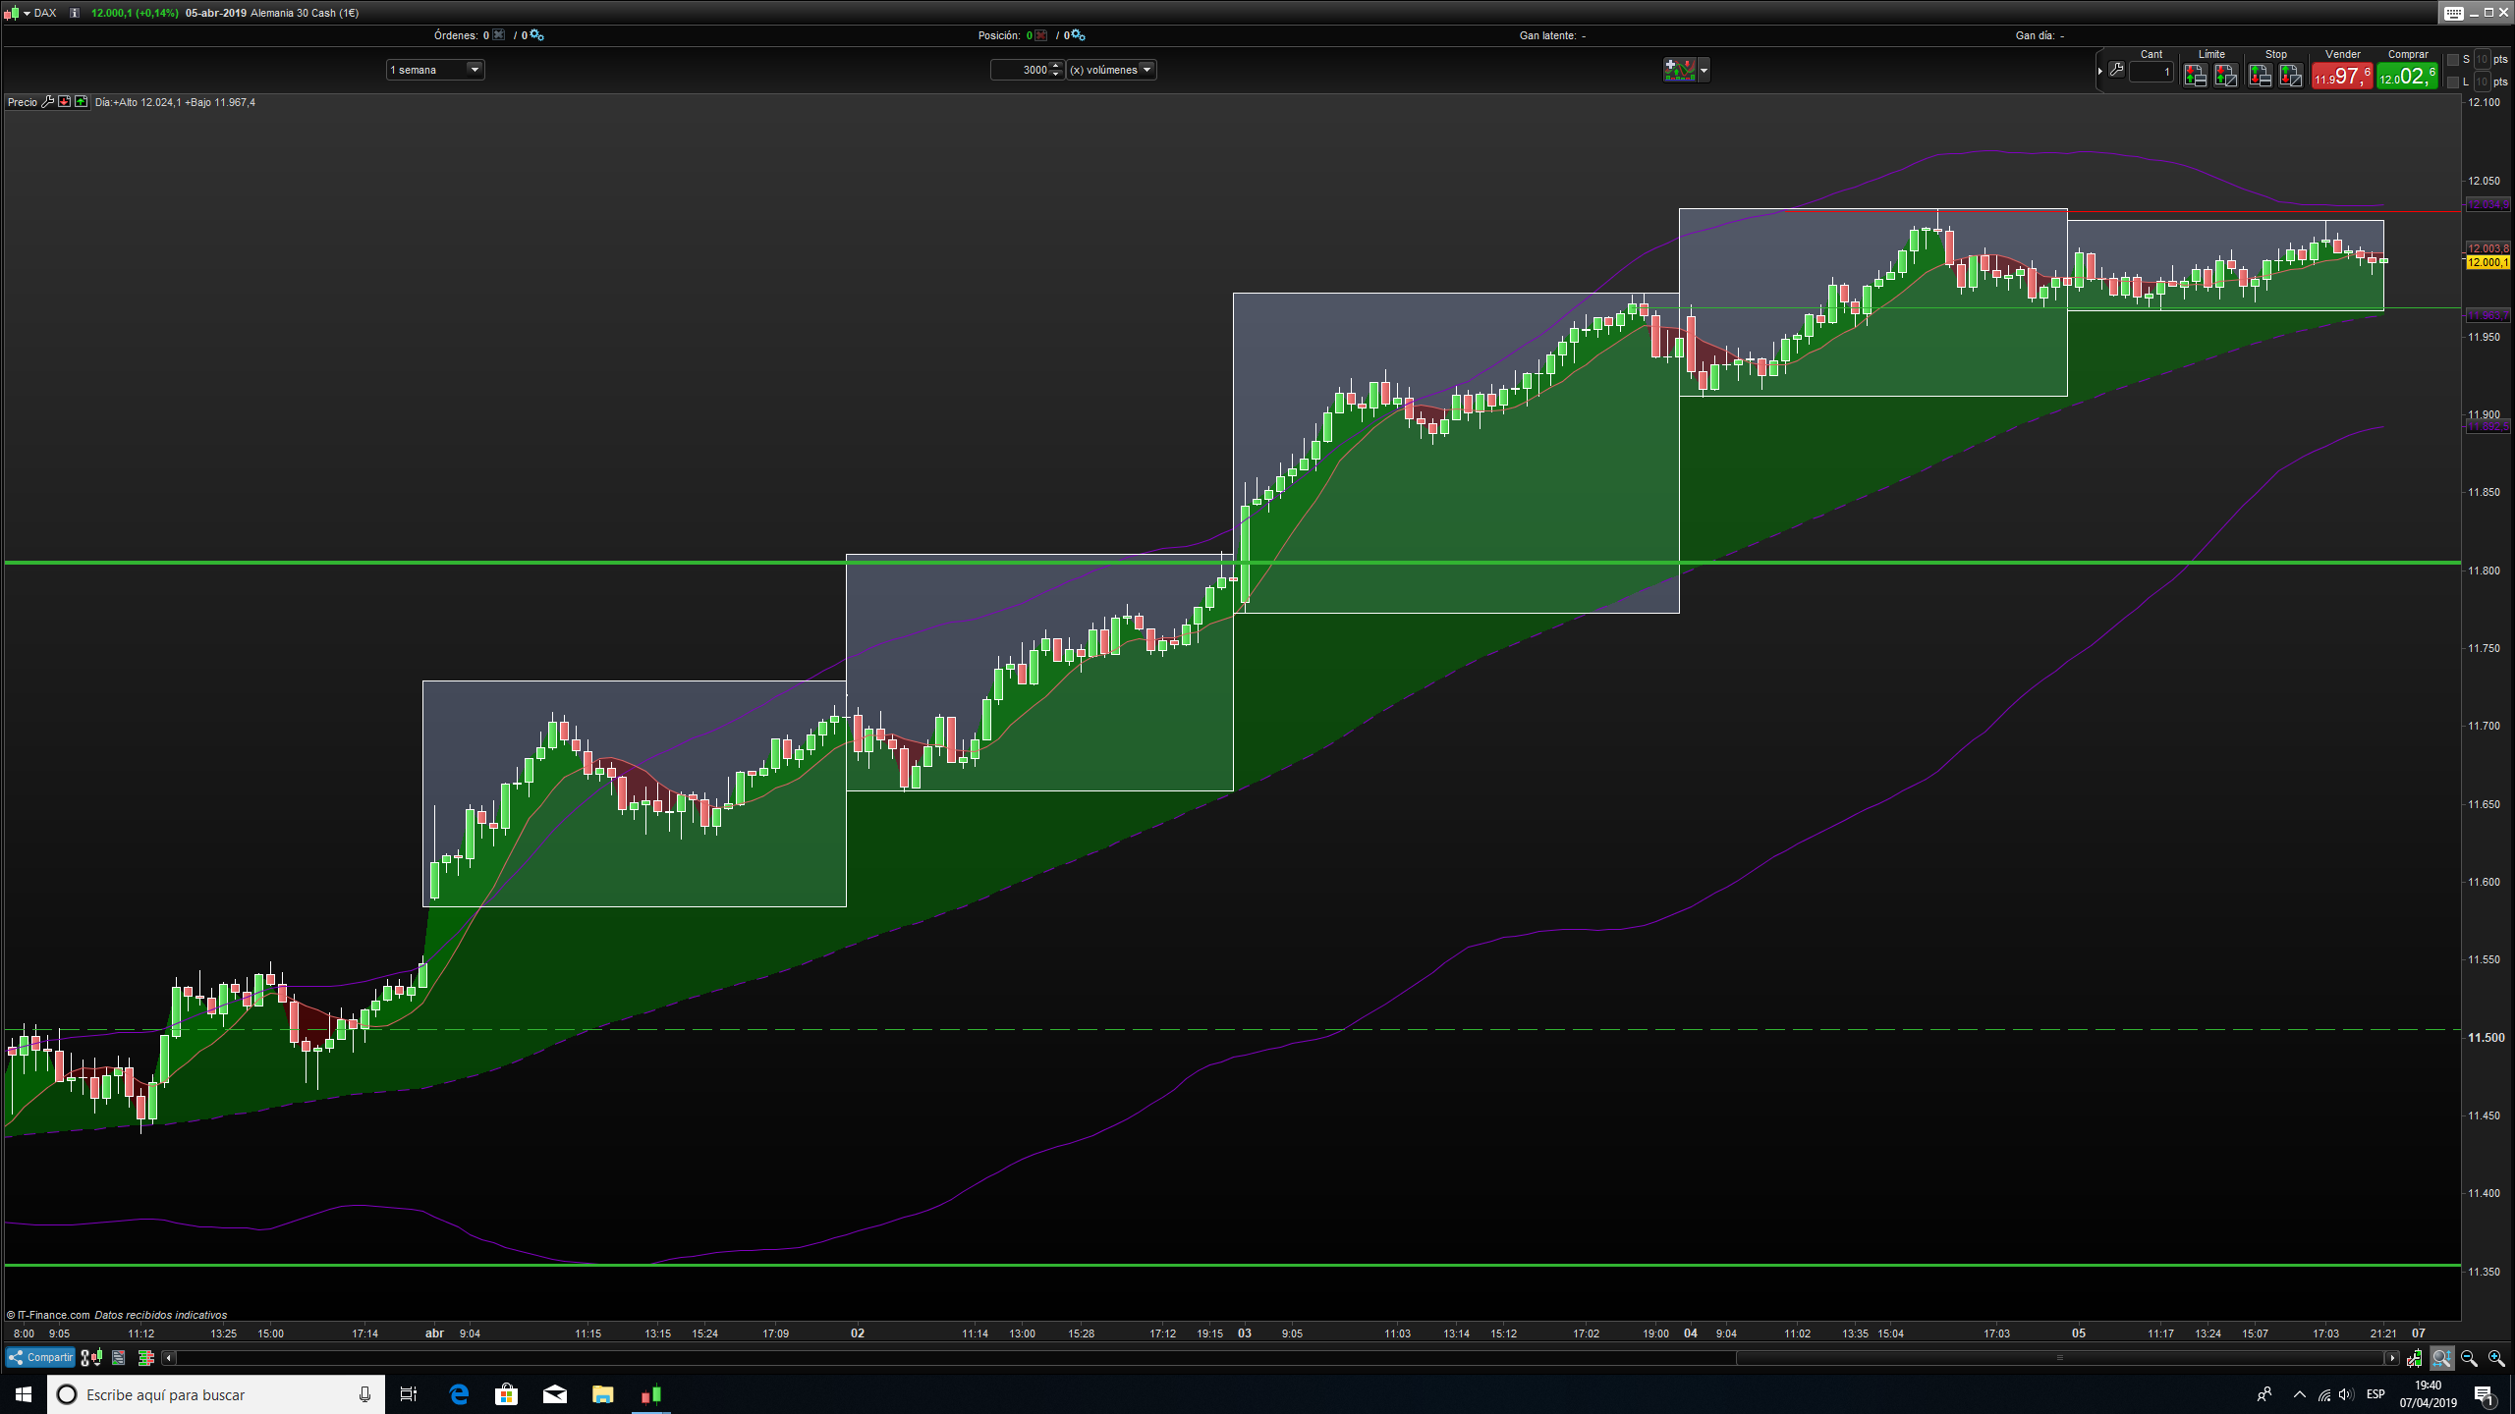Click the Cant quantity input field
2515x1414 pixels.
click(2151, 72)
